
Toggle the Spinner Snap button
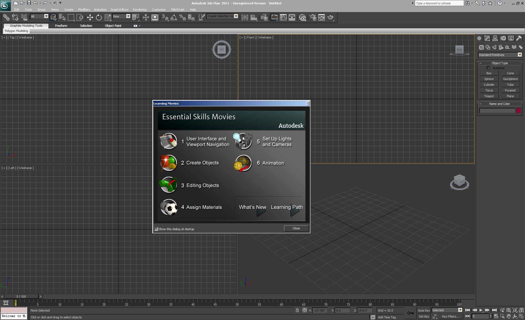click(x=191, y=17)
